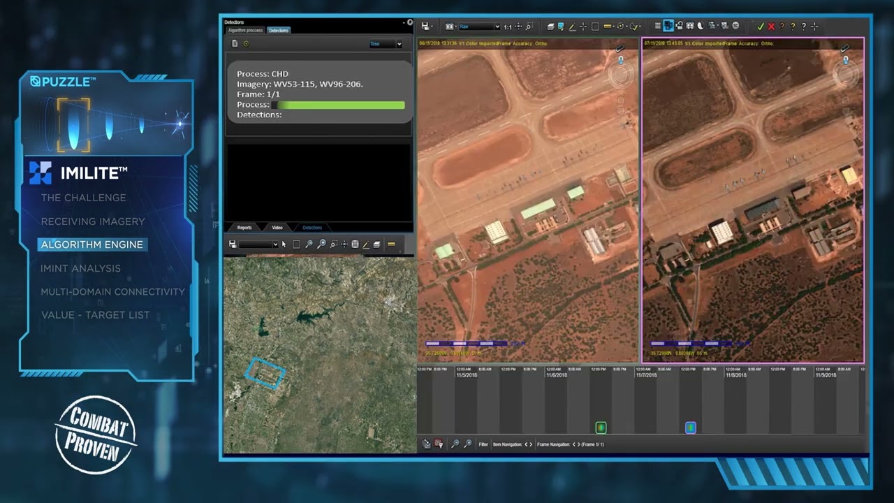Click the blue annotation note icon in the top toolbar

point(560,27)
